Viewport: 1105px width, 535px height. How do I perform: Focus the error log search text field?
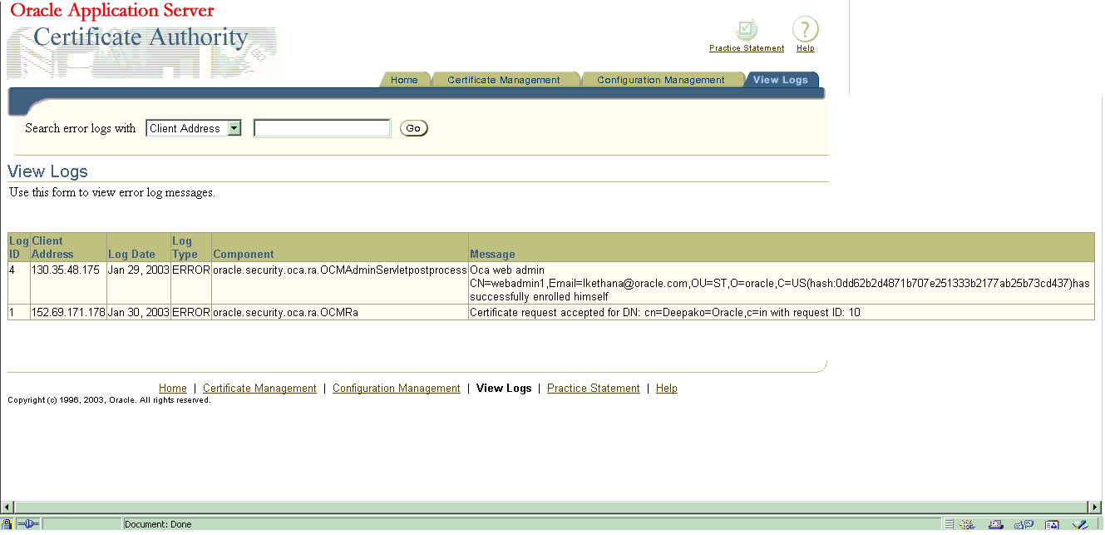(x=322, y=128)
